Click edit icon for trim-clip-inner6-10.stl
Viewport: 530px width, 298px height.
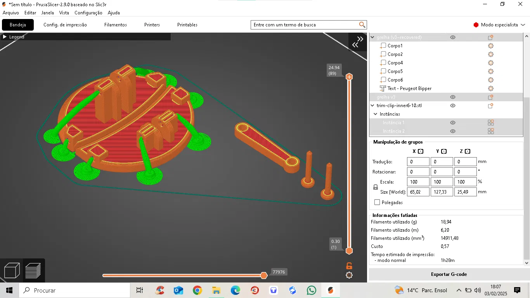pyautogui.click(x=490, y=106)
